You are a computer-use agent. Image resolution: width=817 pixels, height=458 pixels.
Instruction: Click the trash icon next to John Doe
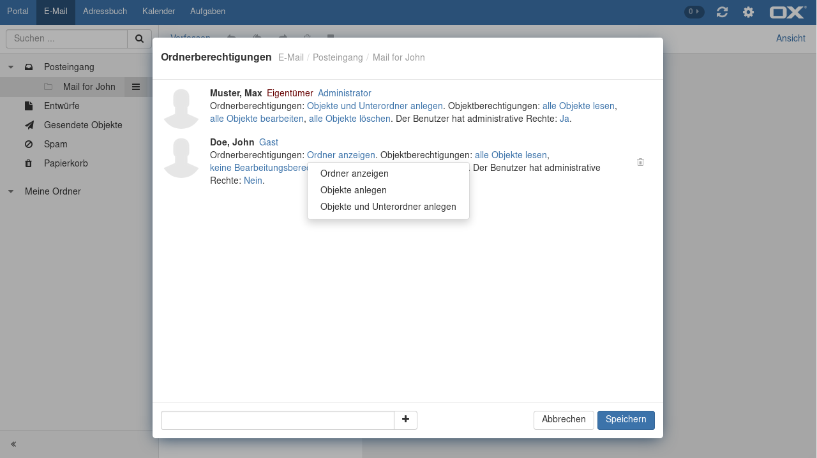click(x=640, y=163)
